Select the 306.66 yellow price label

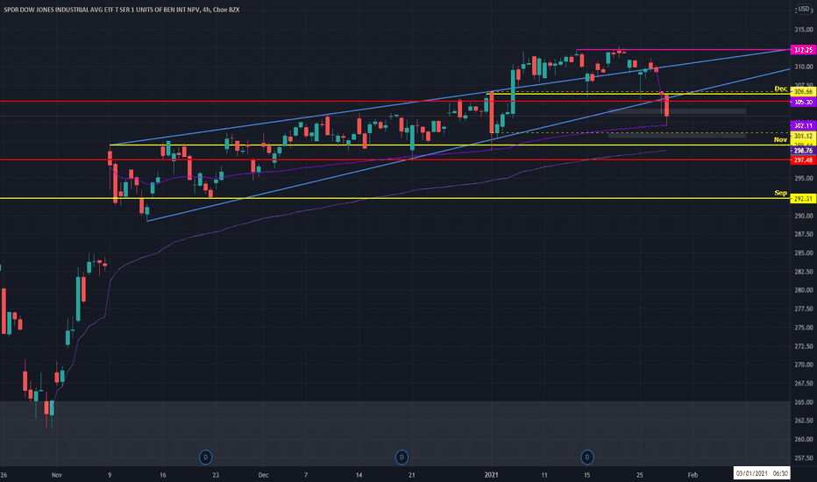pyautogui.click(x=803, y=92)
